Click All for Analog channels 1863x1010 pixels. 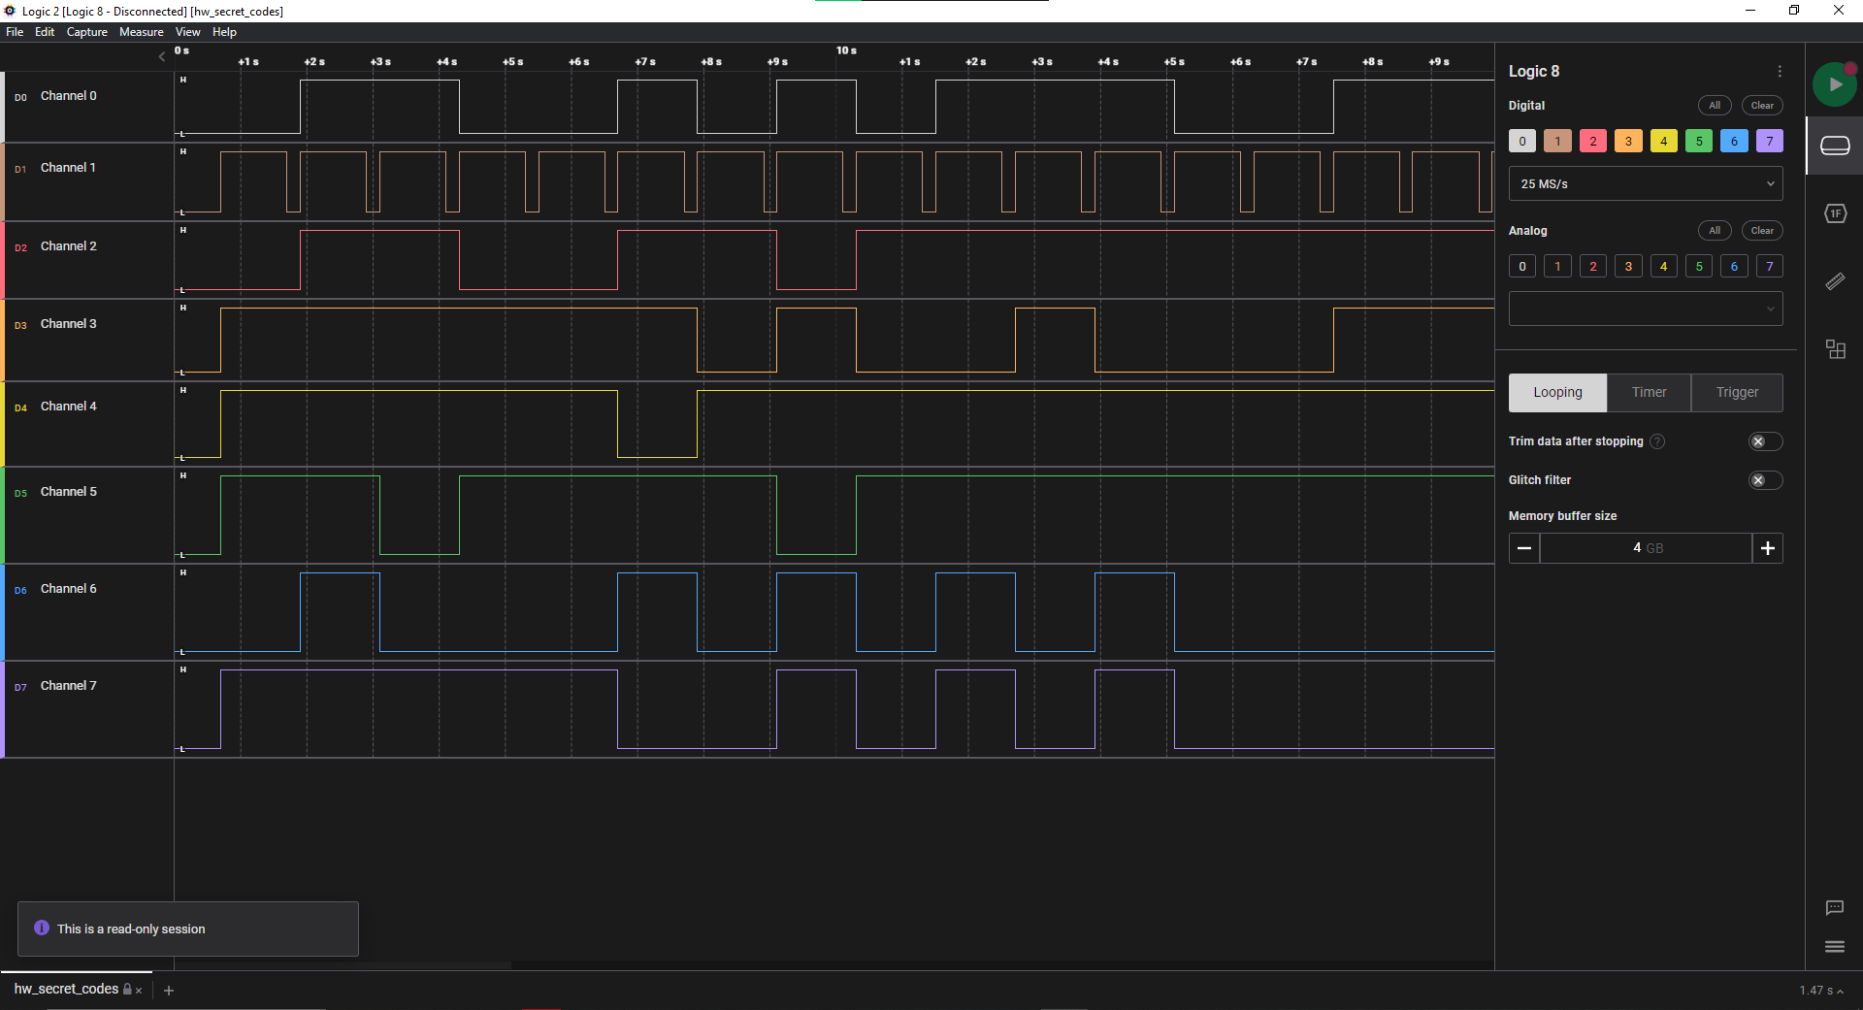click(x=1715, y=231)
